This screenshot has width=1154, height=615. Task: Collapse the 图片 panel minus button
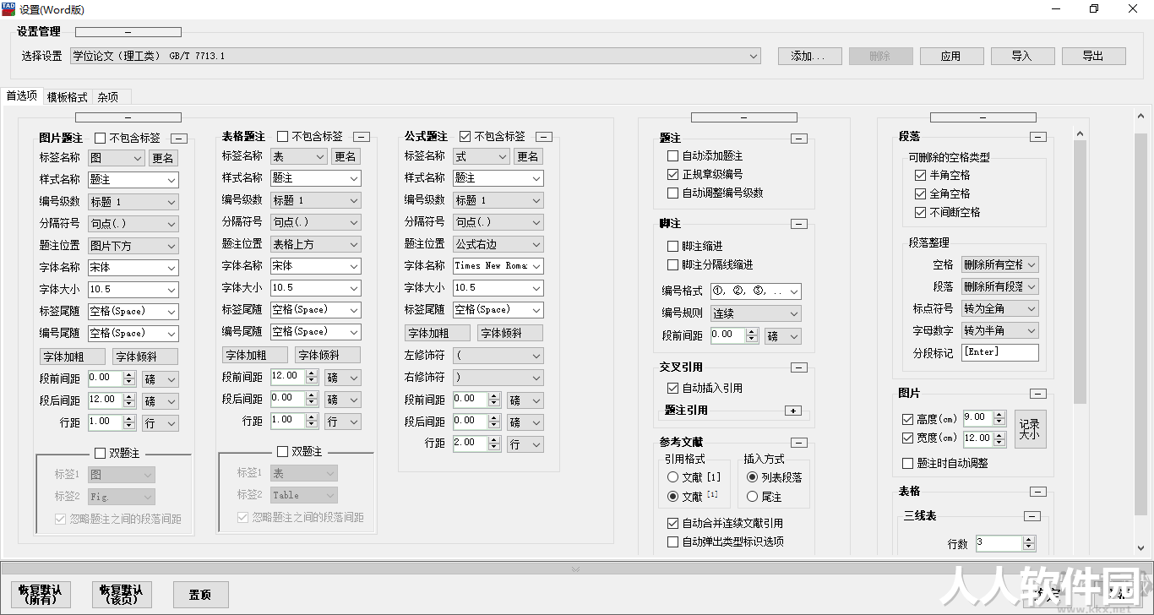coord(1038,394)
